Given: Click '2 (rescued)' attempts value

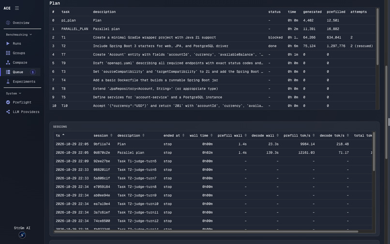Looking at the screenshot, I should (361, 46).
